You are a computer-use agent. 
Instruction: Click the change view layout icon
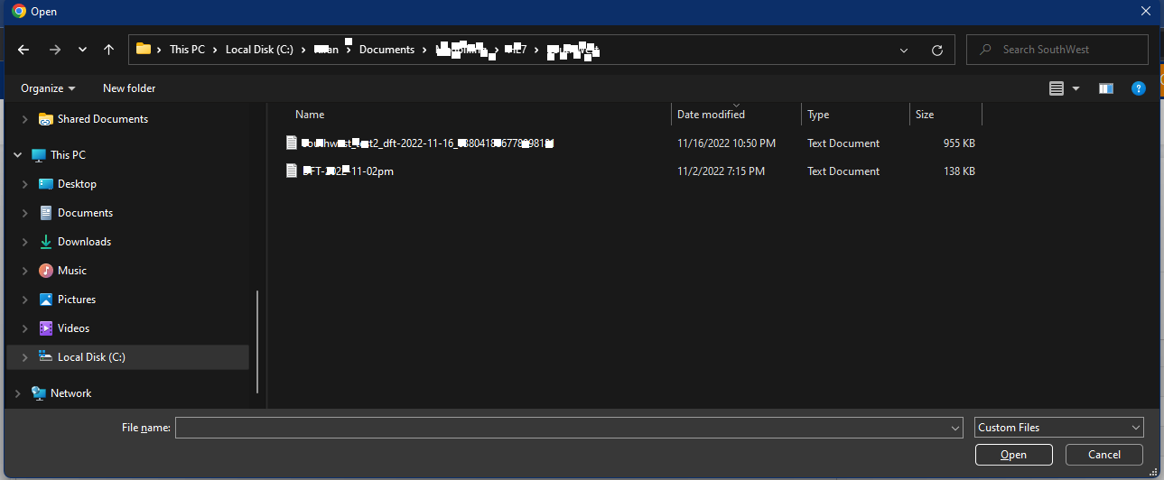click(1057, 88)
